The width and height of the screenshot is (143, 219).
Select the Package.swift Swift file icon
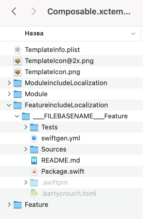(34, 171)
